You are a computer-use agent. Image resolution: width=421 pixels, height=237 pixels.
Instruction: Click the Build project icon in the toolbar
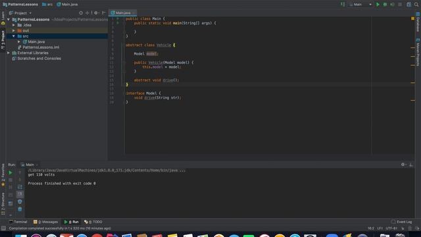point(343,5)
